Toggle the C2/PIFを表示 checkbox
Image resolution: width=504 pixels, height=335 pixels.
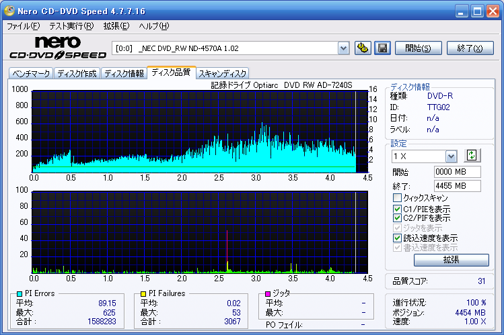[x=397, y=218]
